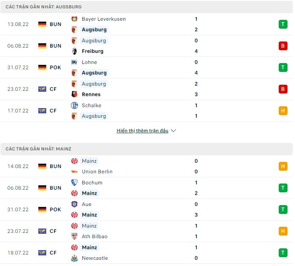Click the red B badge for Freiburg match

tap(283, 46)
